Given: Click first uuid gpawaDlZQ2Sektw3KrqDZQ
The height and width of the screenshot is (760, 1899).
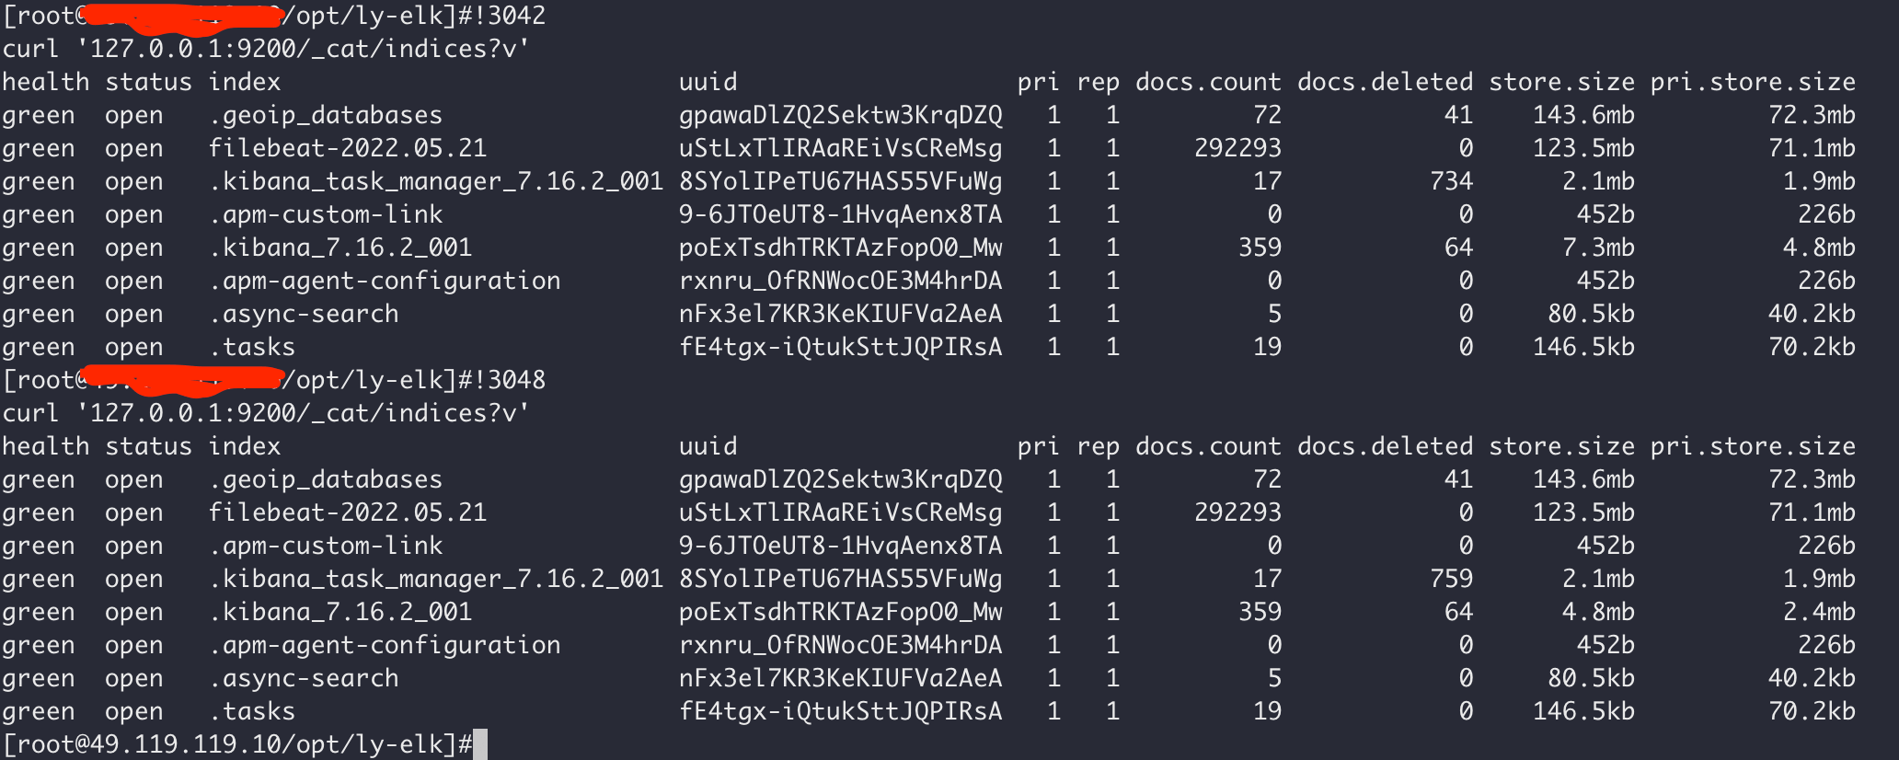Looking at the screenshot, I should coord(841,115).
